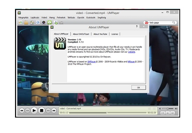Stop video playback
The image size is (192, 133).
(42, 111)
